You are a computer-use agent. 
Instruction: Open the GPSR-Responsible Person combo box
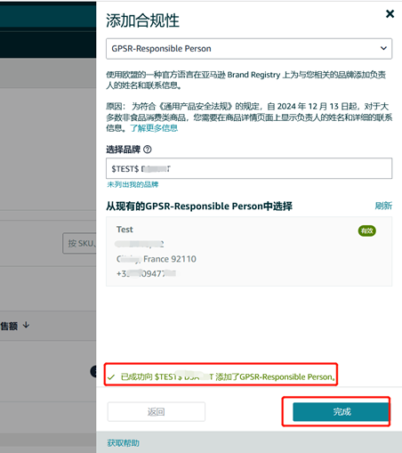[x=249, y=48]
